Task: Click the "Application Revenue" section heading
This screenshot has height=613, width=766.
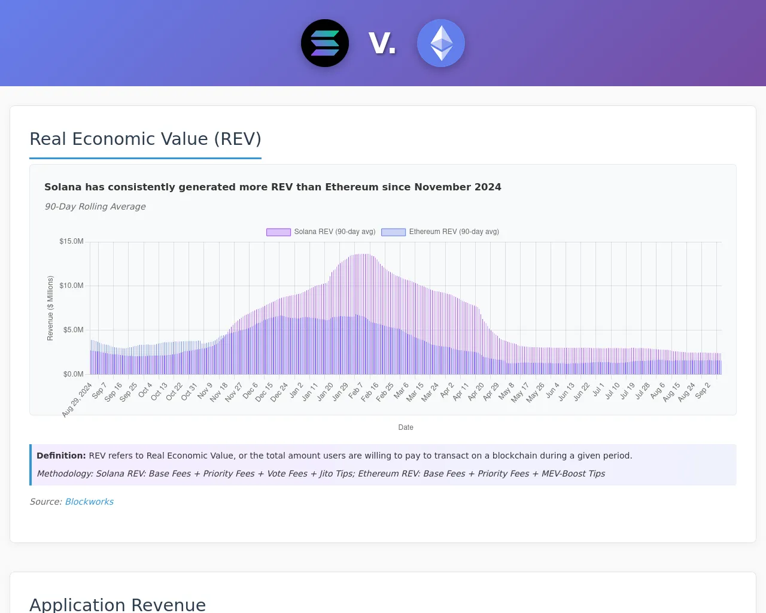Action: (x=118, y=605)
